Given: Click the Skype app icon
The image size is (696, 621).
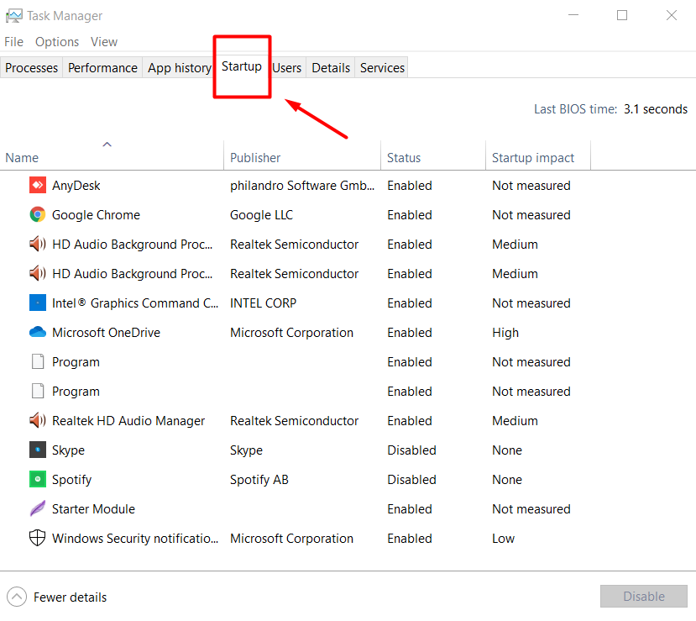Looking at the screenshot, I should 38,450.
